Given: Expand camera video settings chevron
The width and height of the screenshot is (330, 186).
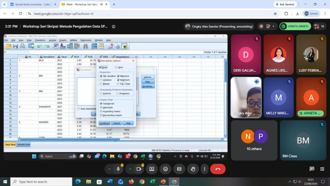Looking at the screenshot, I should click(x=130, y=169).
